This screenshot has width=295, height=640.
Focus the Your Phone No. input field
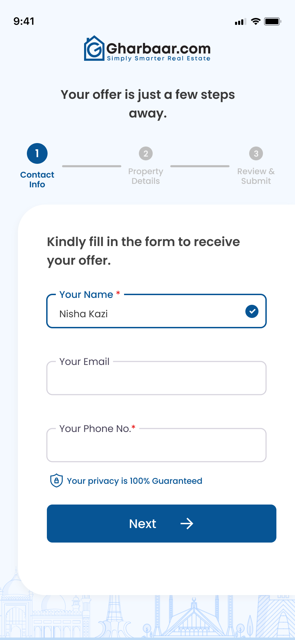(156, 445)
